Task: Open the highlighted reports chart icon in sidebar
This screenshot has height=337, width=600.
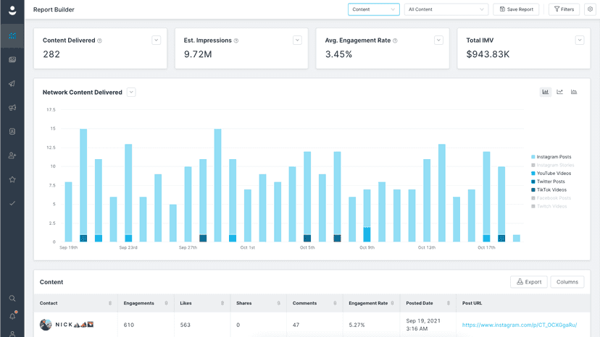Action: click(12, 36)
